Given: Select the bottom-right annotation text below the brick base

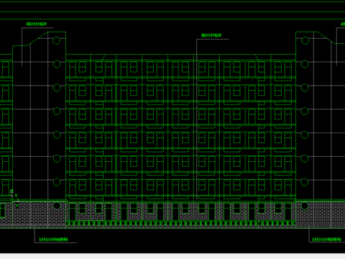Looking at the screenshot, I should 326,240.
